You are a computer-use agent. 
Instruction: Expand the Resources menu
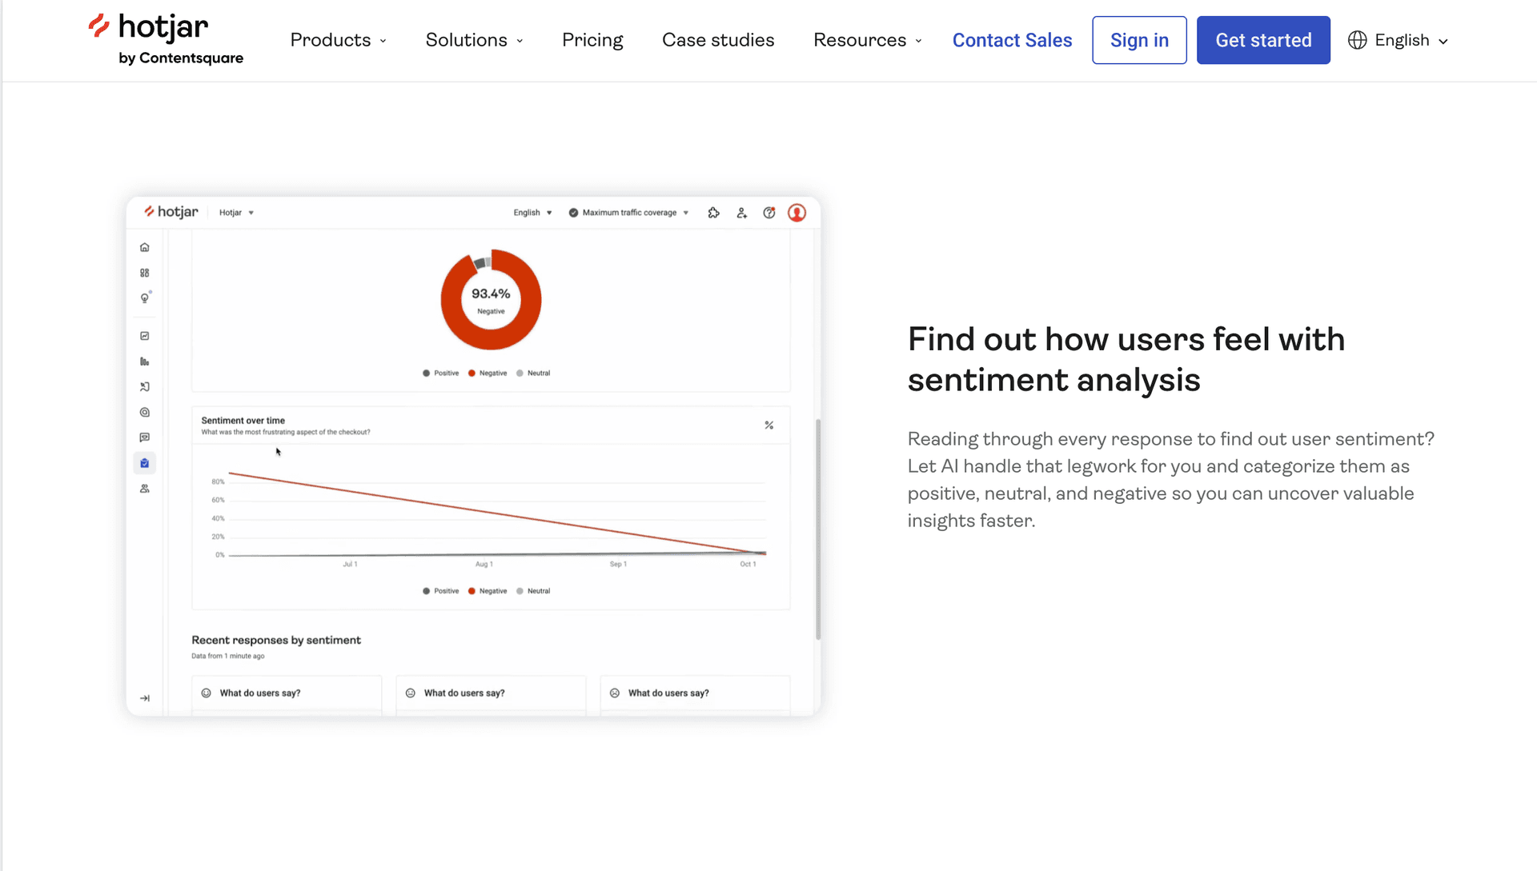click(x=868, y=40)
